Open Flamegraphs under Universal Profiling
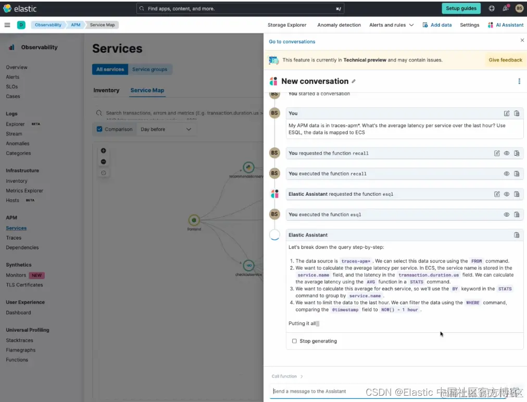 pyautogui.click(x=20, y=350)
